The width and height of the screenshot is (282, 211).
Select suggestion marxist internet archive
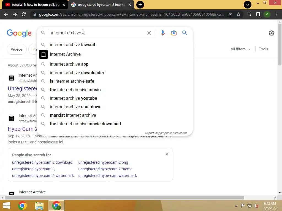[x=115, y=115]
